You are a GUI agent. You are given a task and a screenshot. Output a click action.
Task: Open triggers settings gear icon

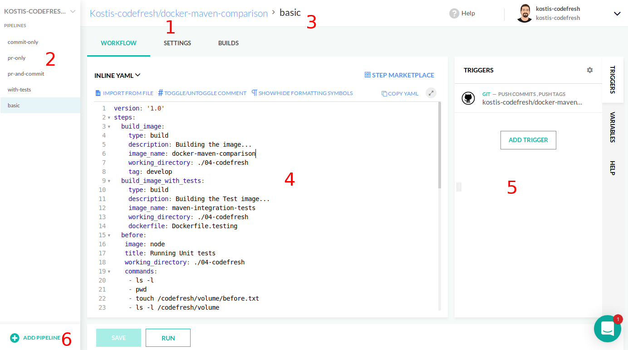point(589,70)
